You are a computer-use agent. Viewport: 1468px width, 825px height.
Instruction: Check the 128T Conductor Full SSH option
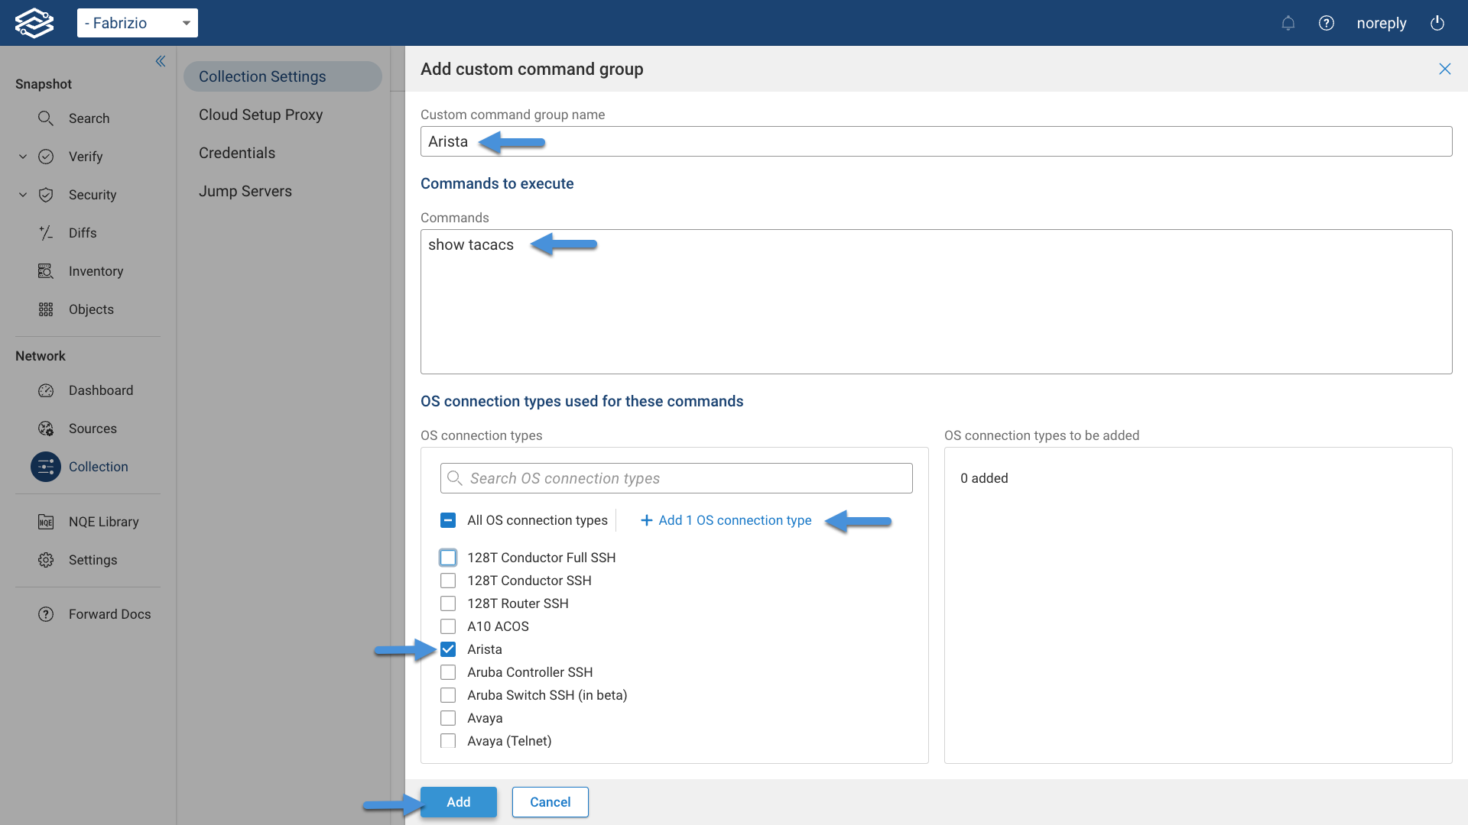pos(448,557)
